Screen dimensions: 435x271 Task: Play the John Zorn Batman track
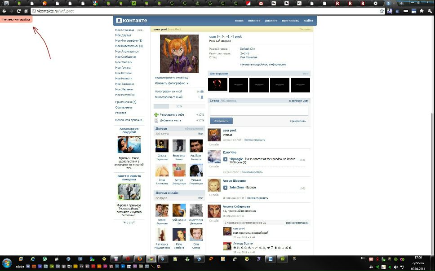pyautogui.click(x=226, y=187)
